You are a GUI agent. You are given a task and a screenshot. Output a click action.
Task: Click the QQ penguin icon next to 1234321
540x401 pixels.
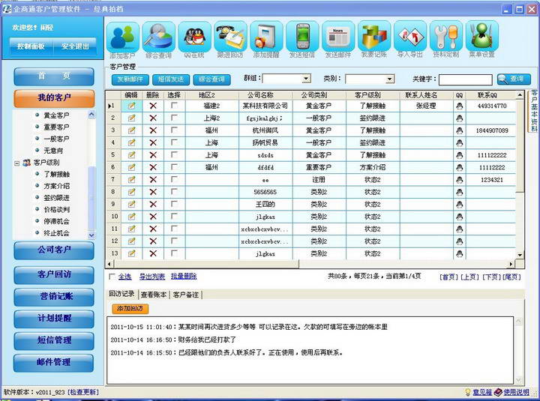(460, 180)
